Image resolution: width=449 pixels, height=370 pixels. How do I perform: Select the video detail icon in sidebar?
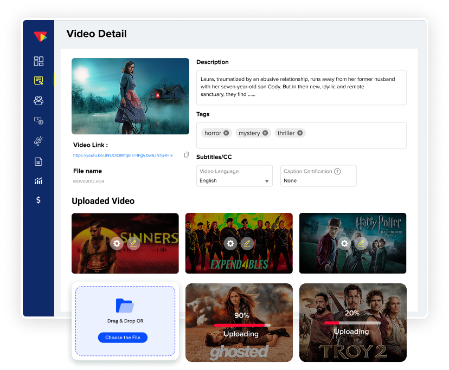coord(39,81)
